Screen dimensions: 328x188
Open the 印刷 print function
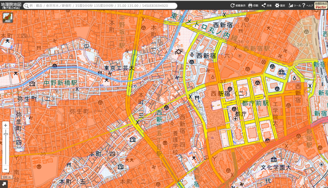coord(253,5)
